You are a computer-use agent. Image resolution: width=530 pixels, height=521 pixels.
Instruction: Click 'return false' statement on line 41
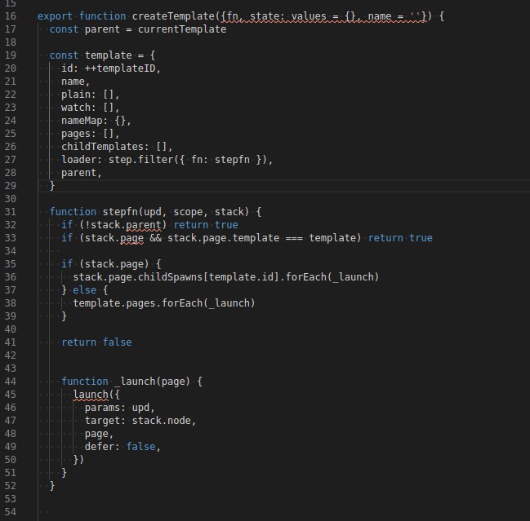coord(96,342)
